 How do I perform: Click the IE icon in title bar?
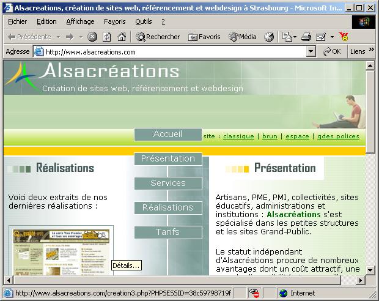tap(8, 8)
